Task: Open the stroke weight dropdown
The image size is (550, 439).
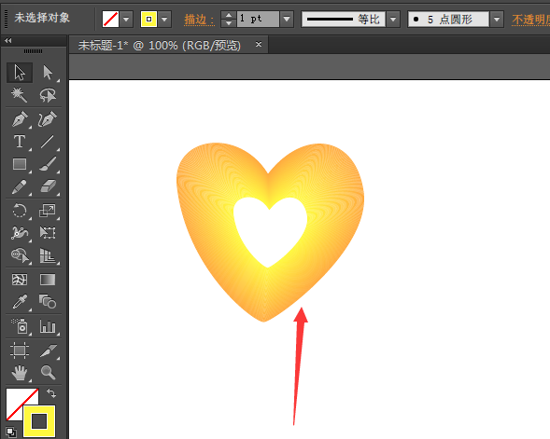Action: coord(287,20)
